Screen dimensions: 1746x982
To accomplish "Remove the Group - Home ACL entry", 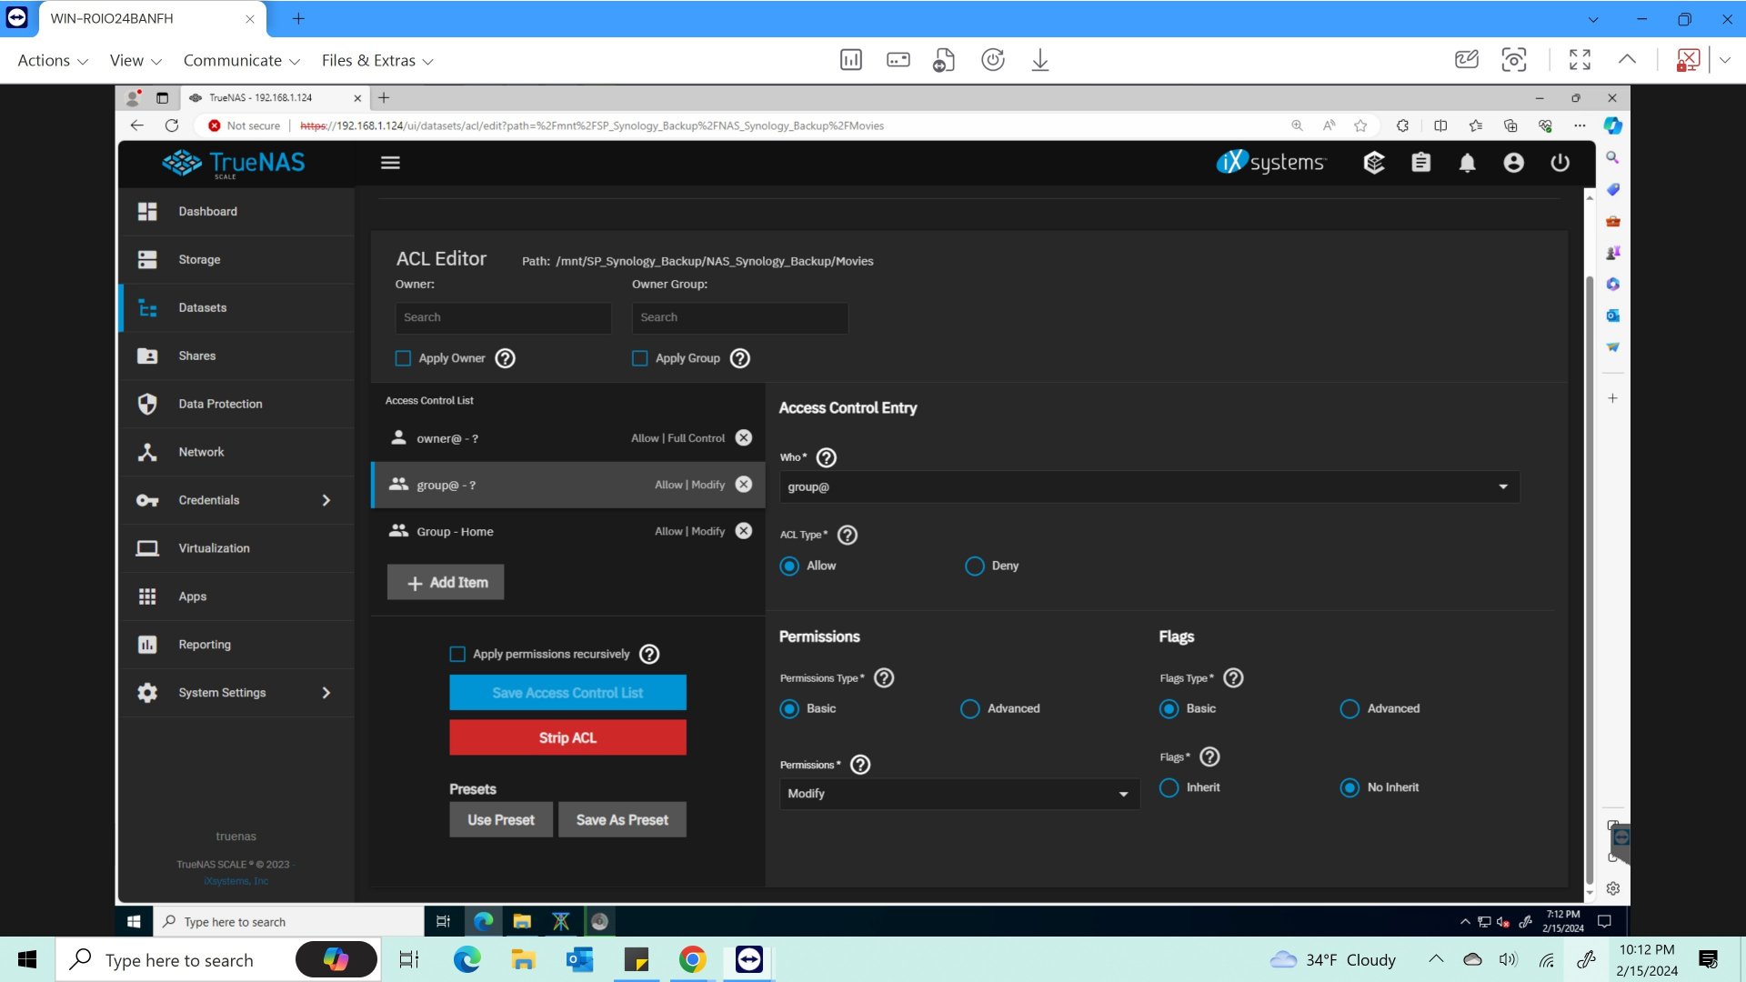I will point(744,531).
